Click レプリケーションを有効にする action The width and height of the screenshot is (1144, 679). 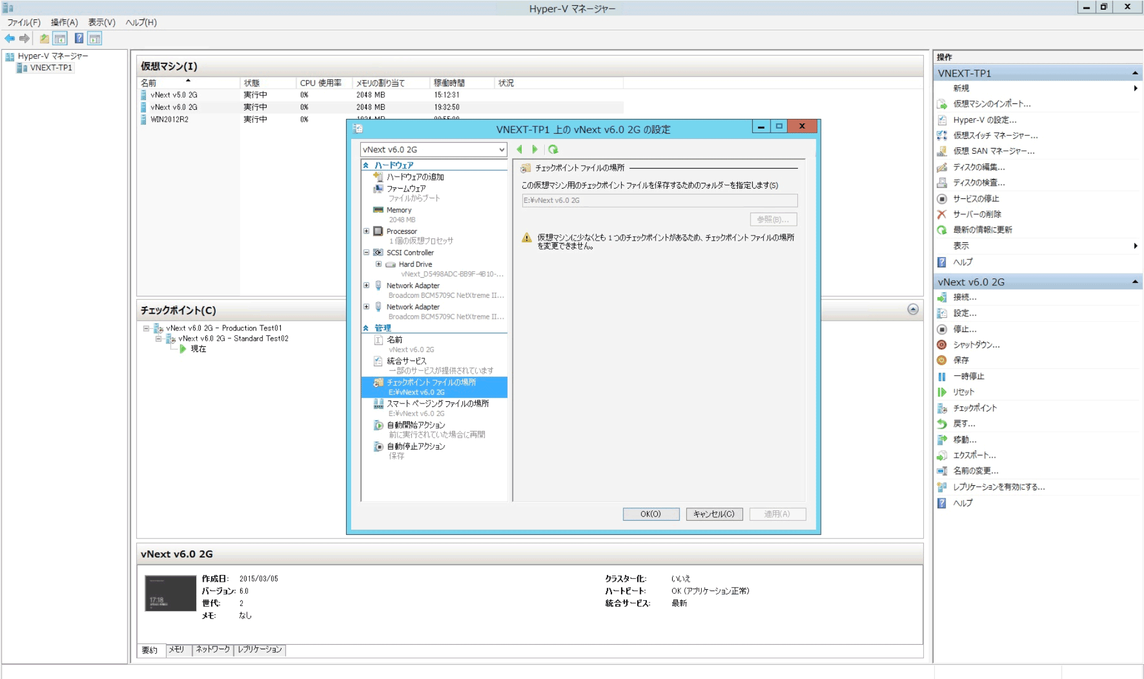998,487
